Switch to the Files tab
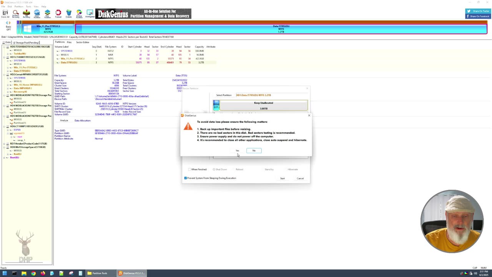This screenshot has width=492, height=277. (x=69, y=42)
